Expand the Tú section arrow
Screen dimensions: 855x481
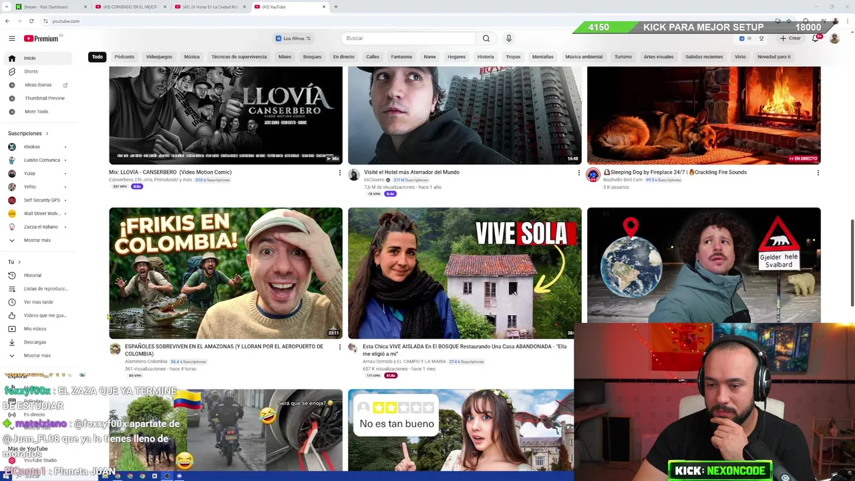click(x=19, y=262)
